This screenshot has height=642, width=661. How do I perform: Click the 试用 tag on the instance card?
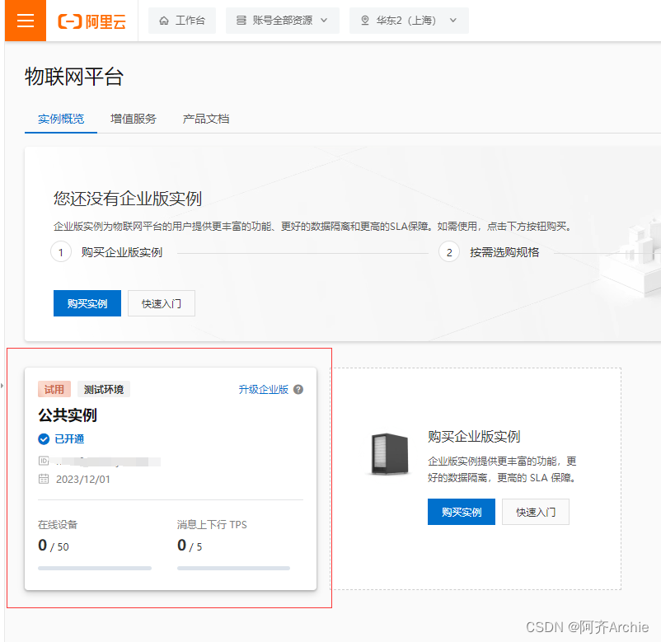54,389
